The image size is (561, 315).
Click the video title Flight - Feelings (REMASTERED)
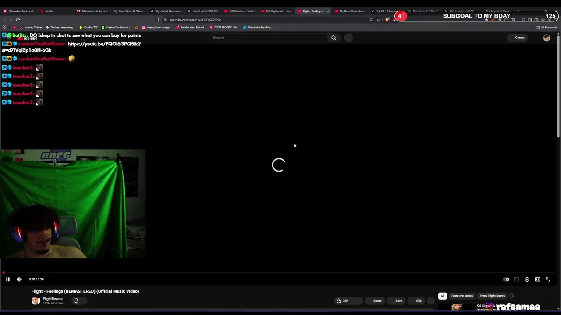point(85,291)
